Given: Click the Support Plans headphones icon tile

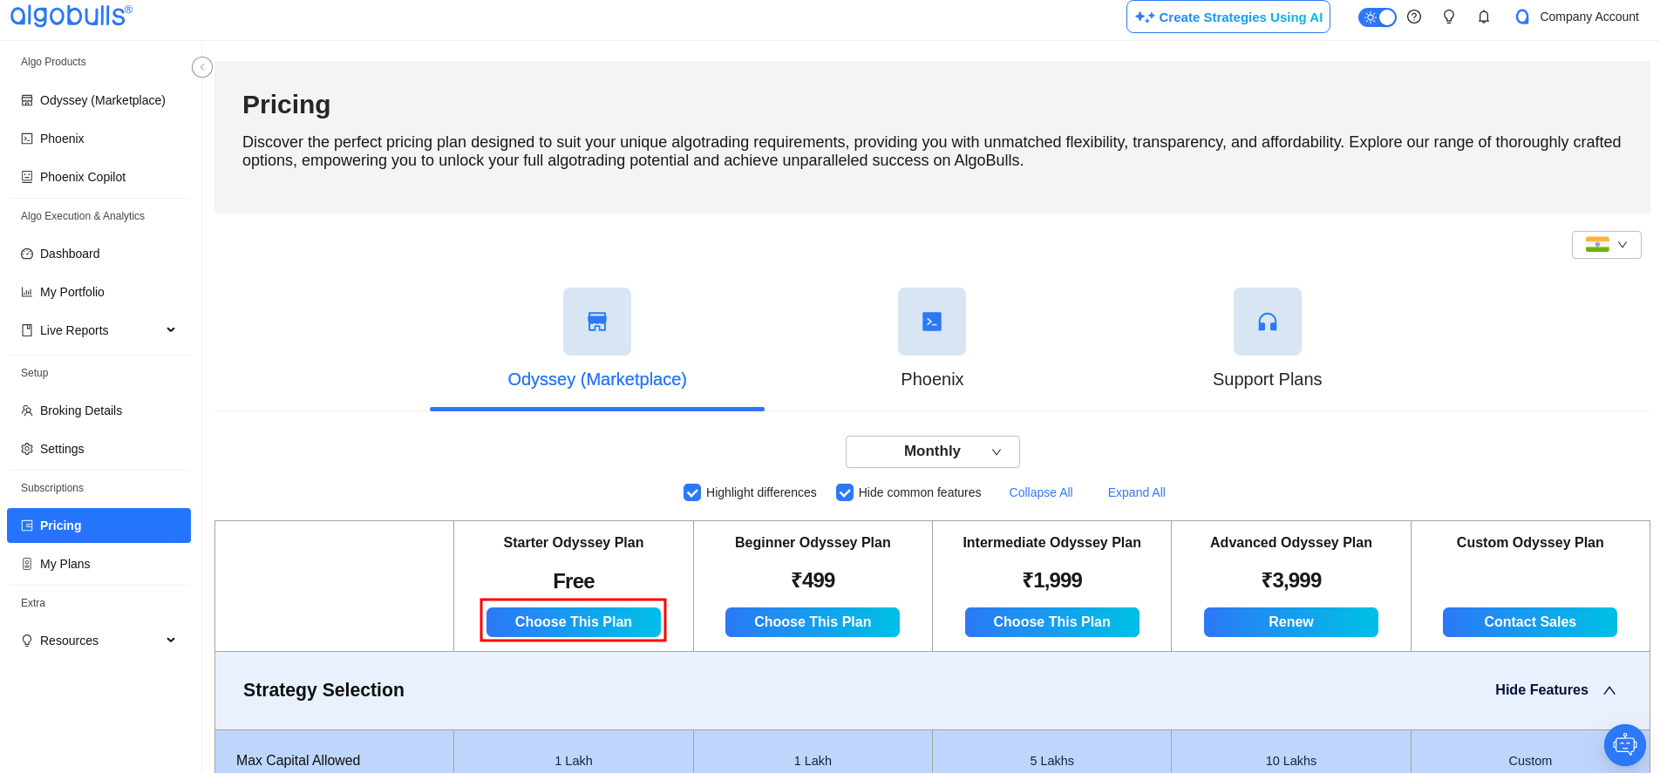Looking at the screenshot, I should coord(1268,322).
